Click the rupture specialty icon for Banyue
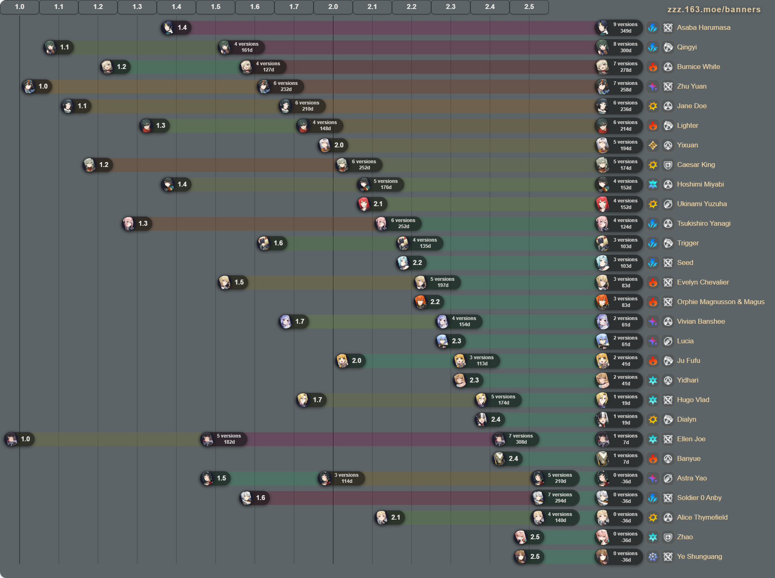Viewport: 775px width, 578px height. (x=668, y=459)
